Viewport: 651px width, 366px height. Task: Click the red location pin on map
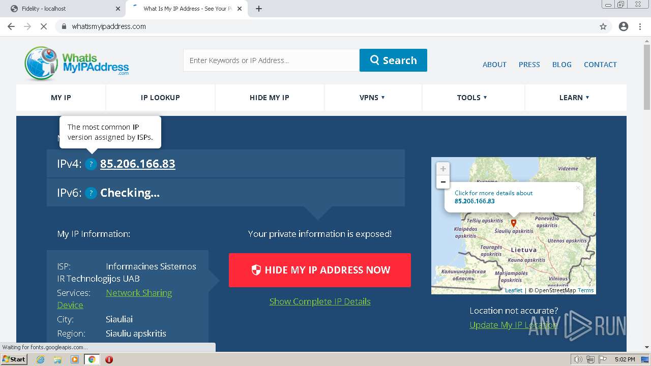point(514,223)
